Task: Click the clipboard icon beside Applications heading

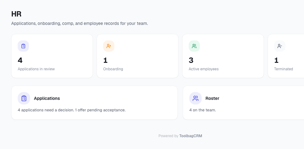Action: click(24, 98)
